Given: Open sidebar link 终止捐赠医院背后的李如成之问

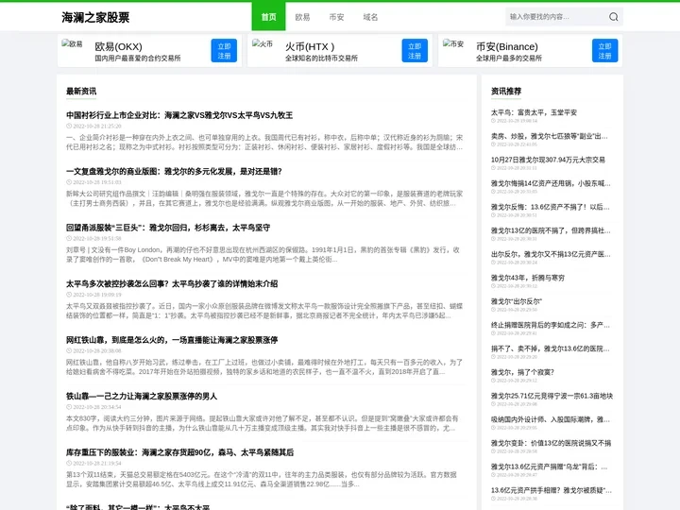Looking at the screenshot, I should [x=551, y=325].
